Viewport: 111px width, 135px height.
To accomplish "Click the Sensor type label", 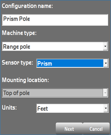I will click(x=17, y=63).
